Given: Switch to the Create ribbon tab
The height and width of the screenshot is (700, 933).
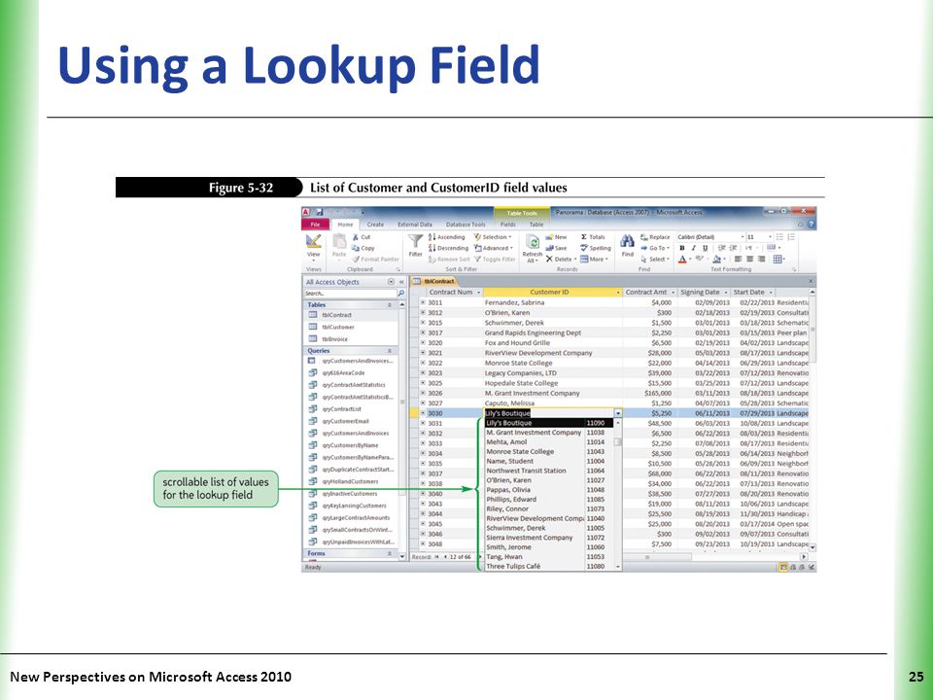Looking at the screenshot, I should (x=375, y=225).
